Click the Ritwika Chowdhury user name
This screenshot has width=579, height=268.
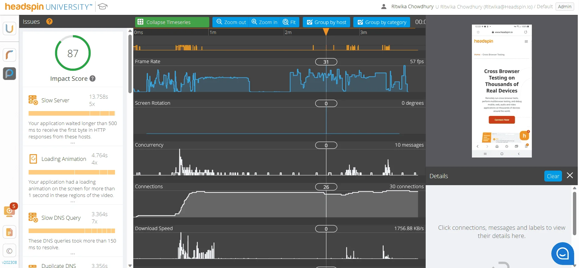pyautogui.click(x=412, y=7)
